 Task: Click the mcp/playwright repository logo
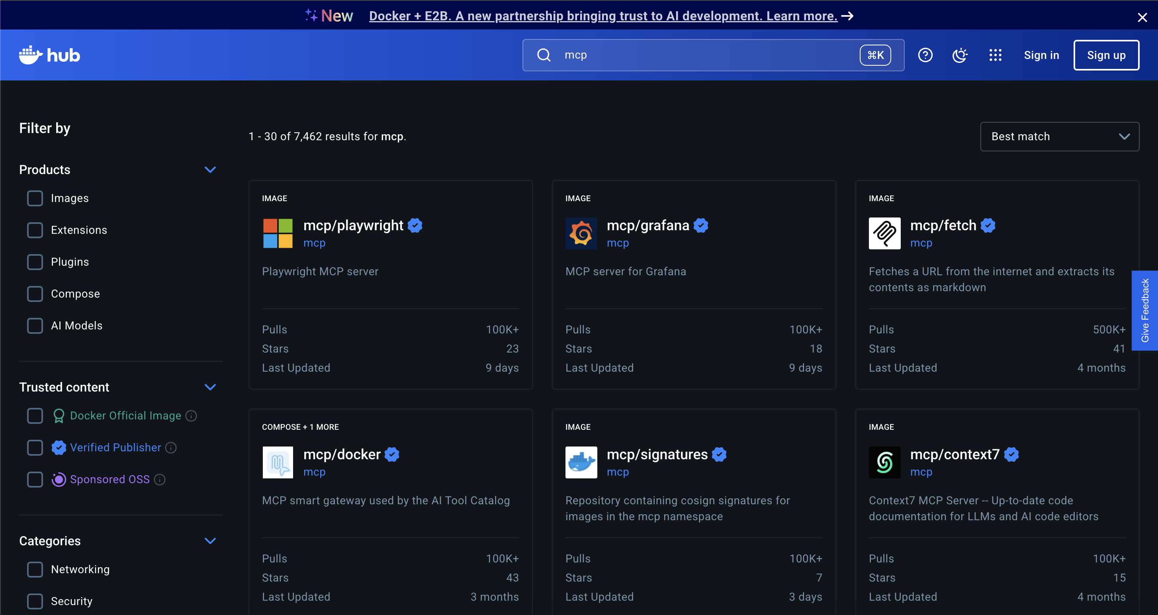pyautogui.click(x=278, y=233)
